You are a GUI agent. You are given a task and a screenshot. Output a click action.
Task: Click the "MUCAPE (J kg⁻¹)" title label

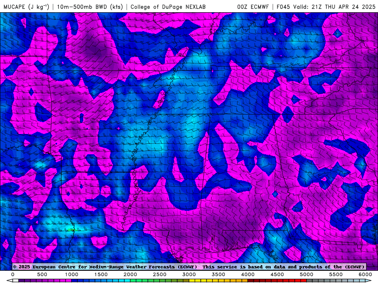(x=26, y=7)
